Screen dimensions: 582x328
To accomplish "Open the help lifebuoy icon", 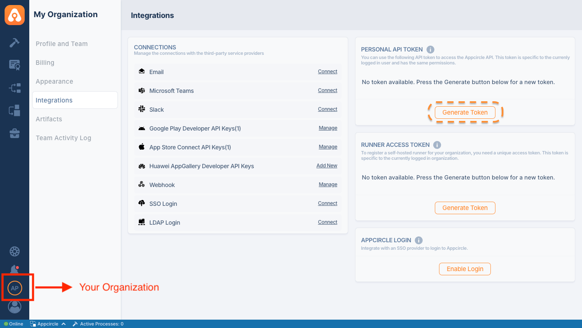I will pyautogui.click(x=15, y=251).
